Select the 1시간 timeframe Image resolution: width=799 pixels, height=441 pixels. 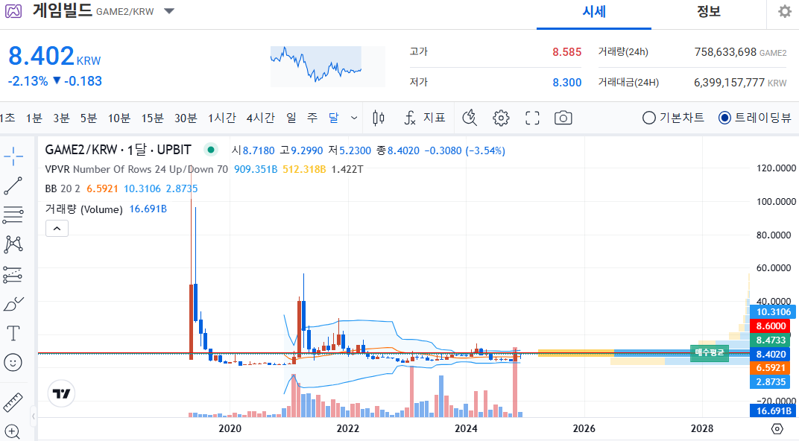[221, 118]
